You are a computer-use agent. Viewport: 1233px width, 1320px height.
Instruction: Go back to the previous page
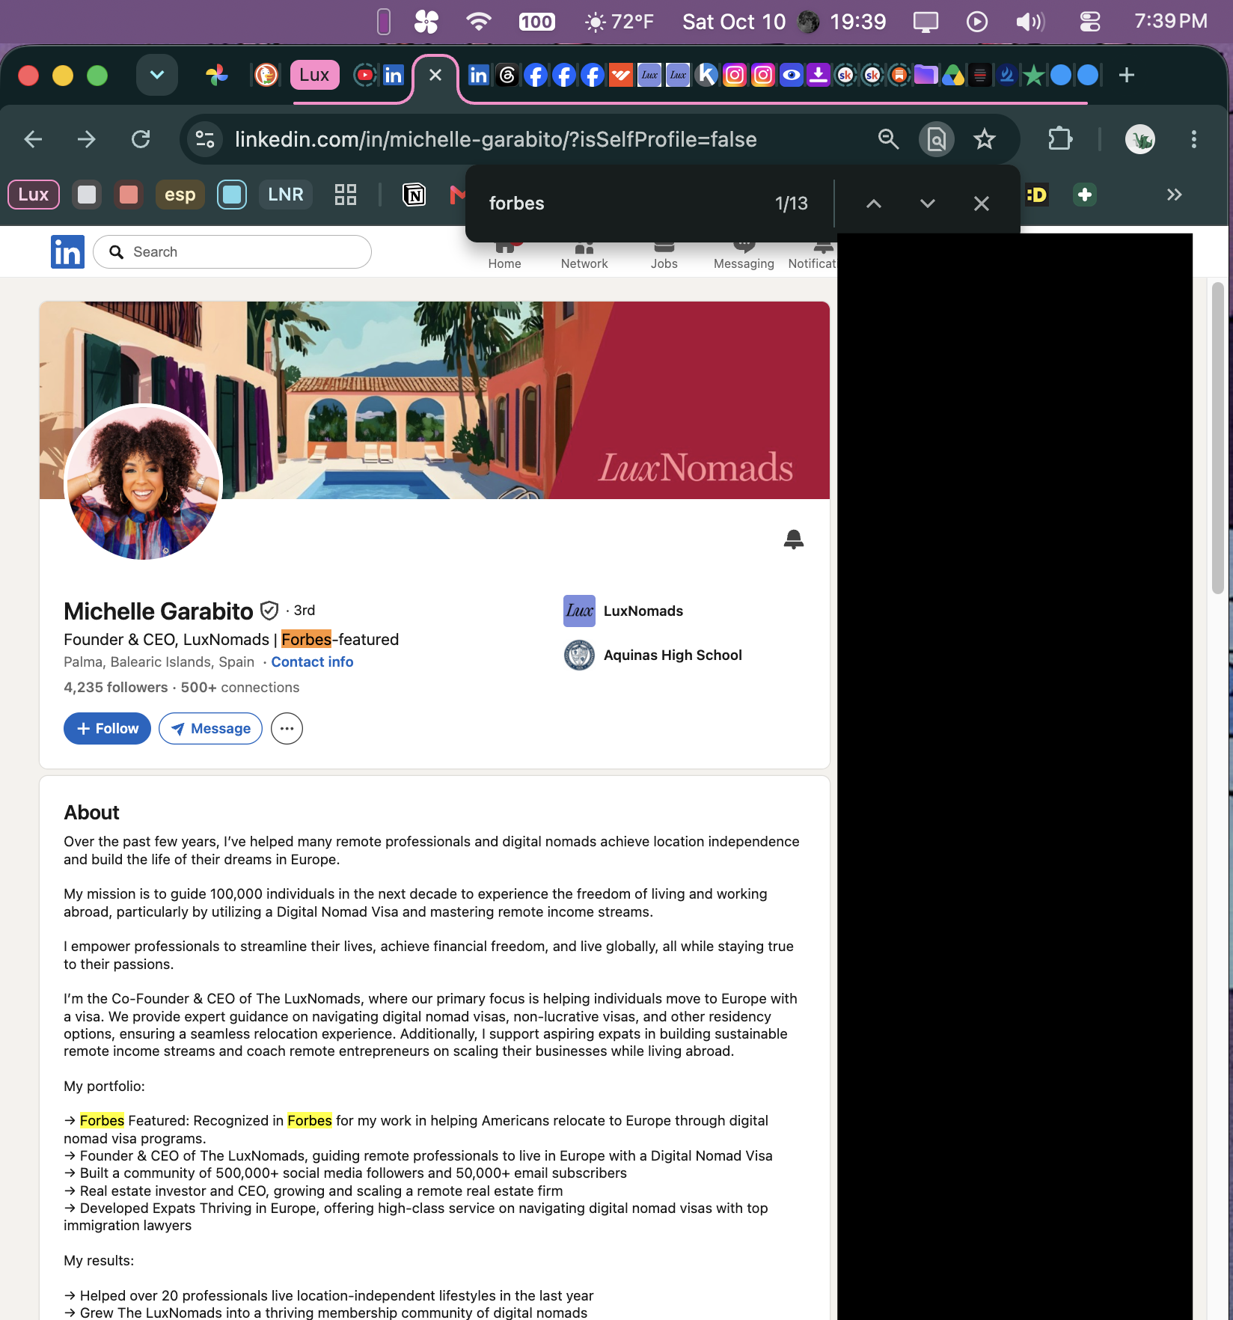click(33, 139)
